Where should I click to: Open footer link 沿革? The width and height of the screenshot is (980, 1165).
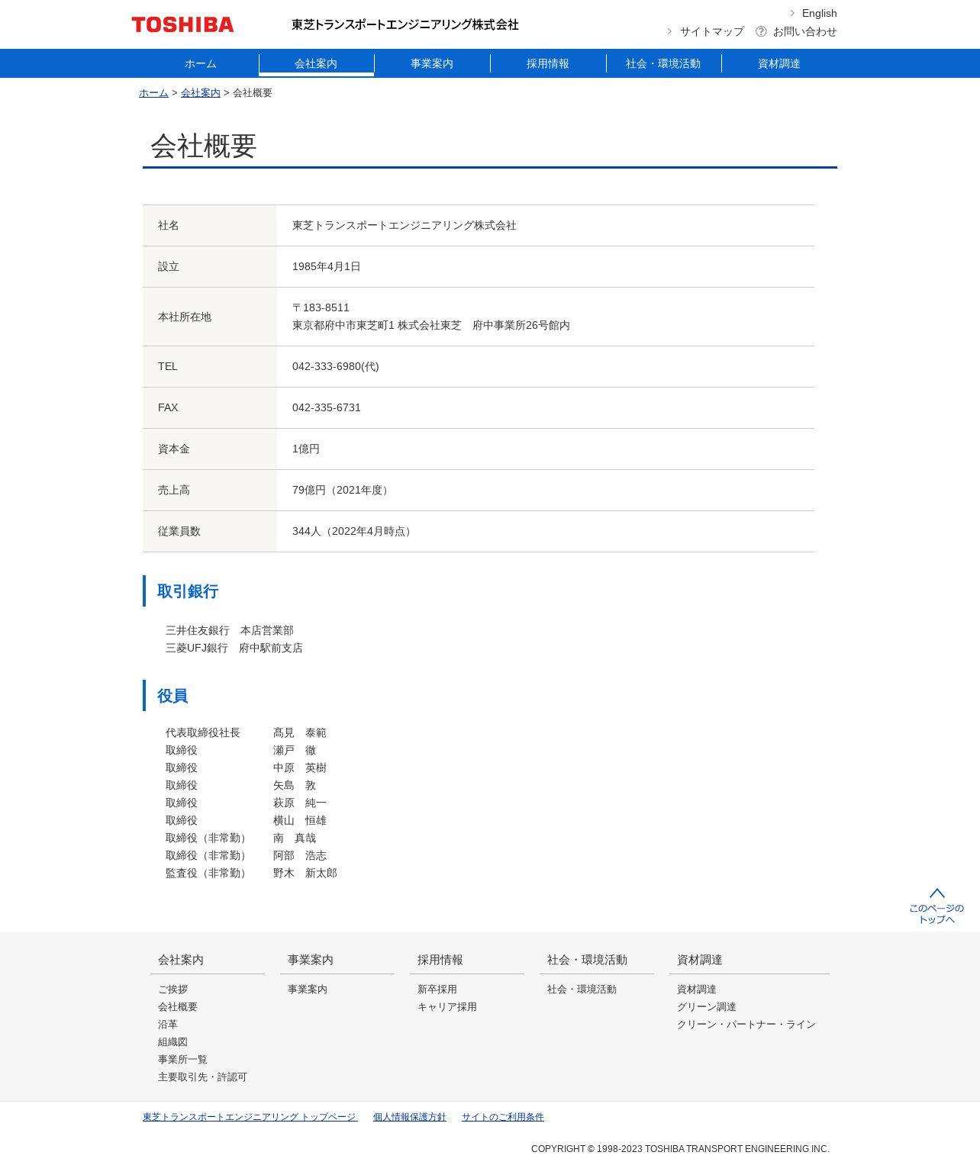(168, 1024)
